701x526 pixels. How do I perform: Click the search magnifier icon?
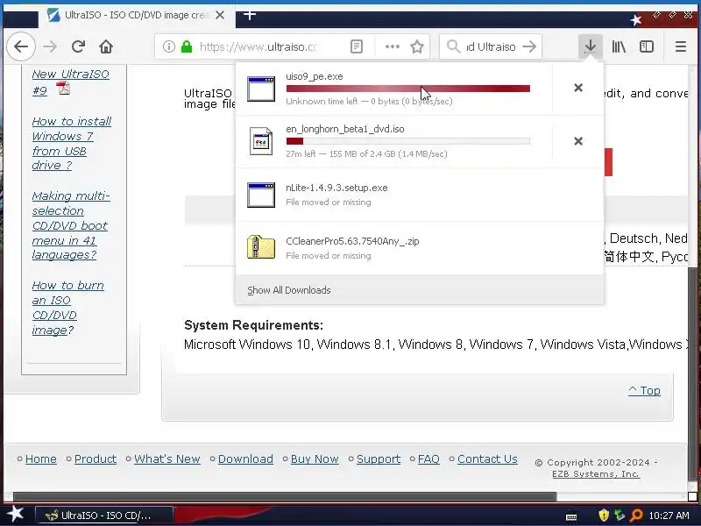[453, 46]
